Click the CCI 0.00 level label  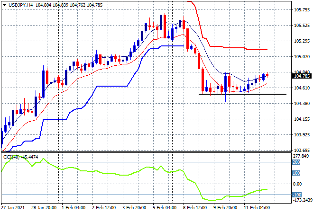point(297,184)
